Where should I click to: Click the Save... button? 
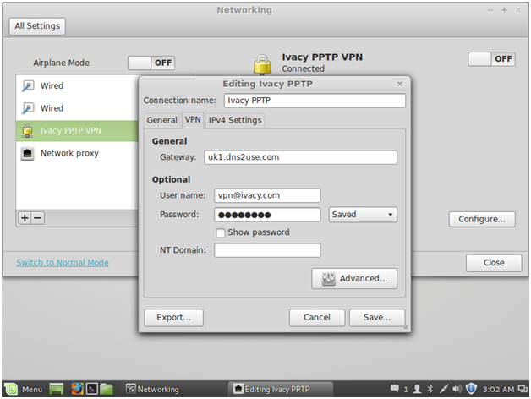pos(377,318)
